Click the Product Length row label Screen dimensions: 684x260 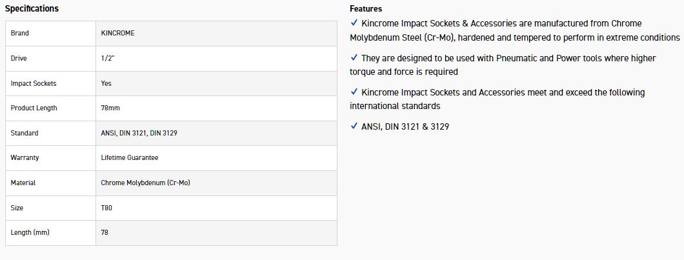tap(34, 108)
